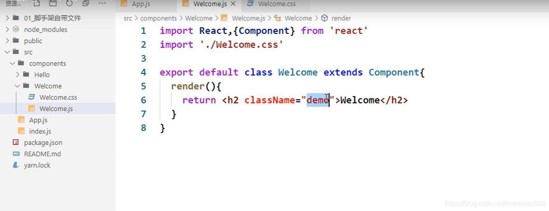Collapse the src folder chevron
This screenshot has width=549, height=211.
pos(7,52)
